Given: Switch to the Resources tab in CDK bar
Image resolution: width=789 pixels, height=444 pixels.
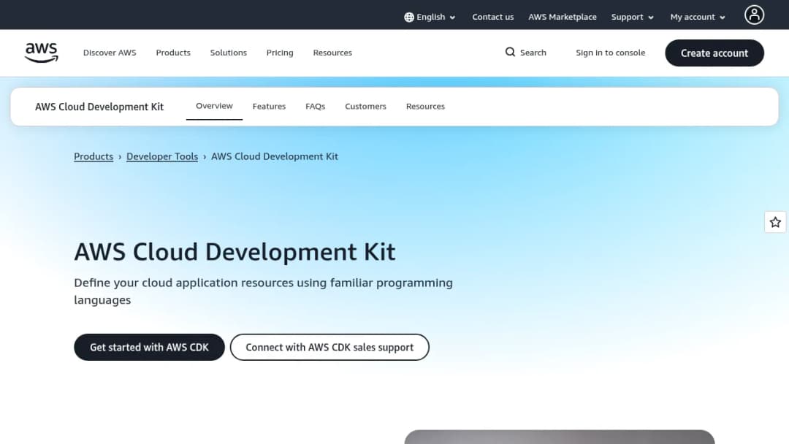Looking at the screenshot, I should coord(425,107).
